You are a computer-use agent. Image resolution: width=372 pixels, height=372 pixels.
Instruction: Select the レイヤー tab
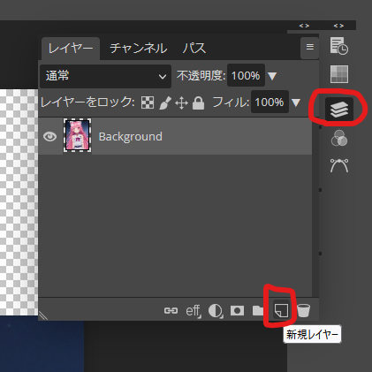pos(71,49)
